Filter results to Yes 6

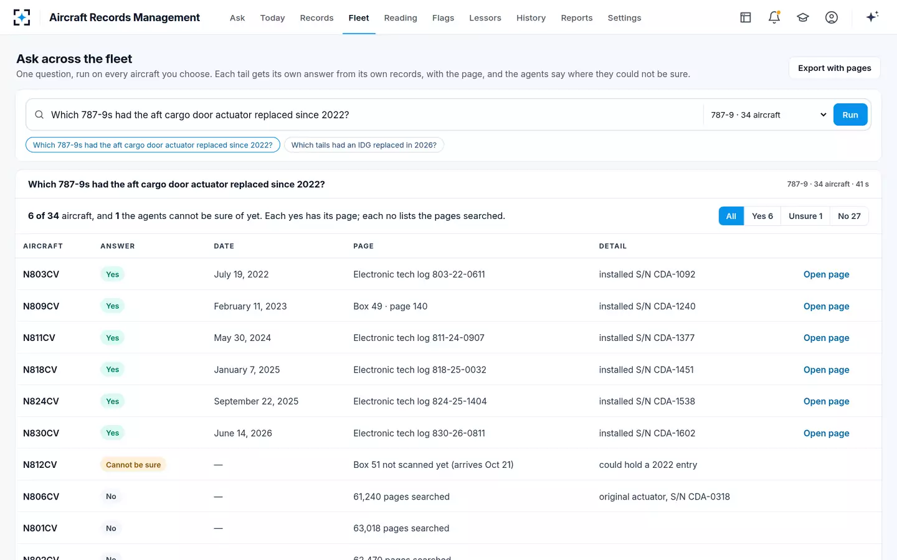pyautogui.click(x=762, y=216)
